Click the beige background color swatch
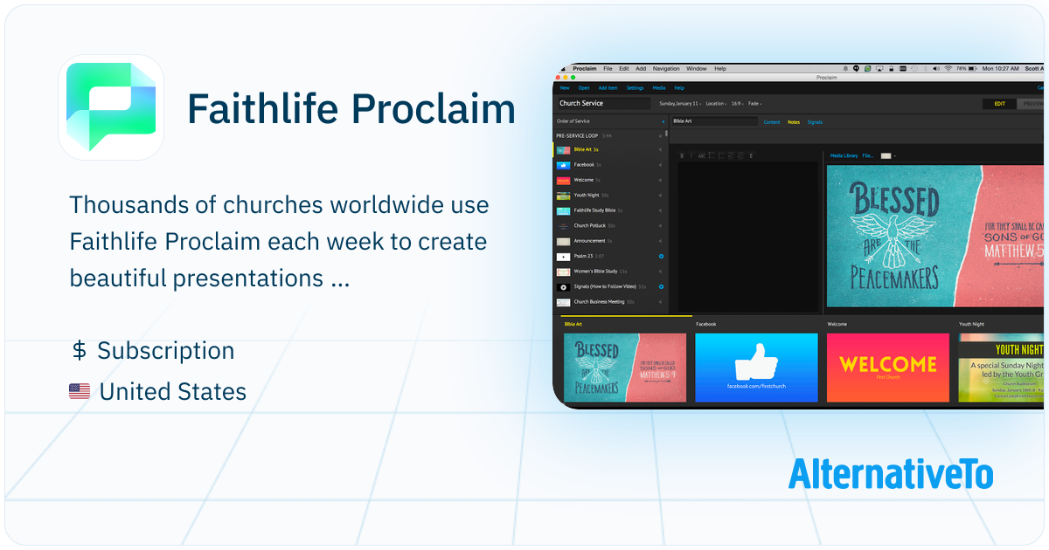 click(886, 155)
